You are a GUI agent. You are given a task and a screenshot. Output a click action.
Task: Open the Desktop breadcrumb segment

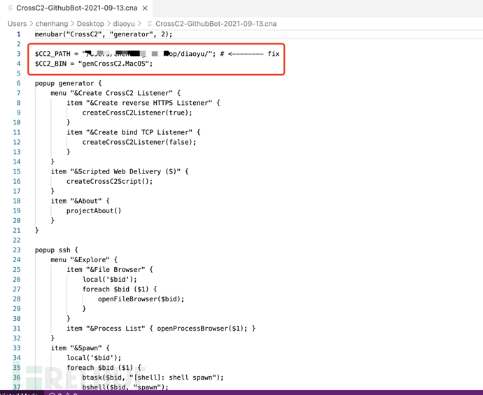[90, 24]
